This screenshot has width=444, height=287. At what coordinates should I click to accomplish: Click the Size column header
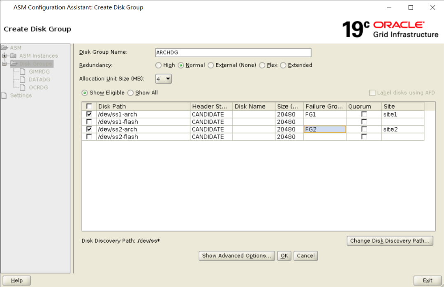(x=289, y=106)
